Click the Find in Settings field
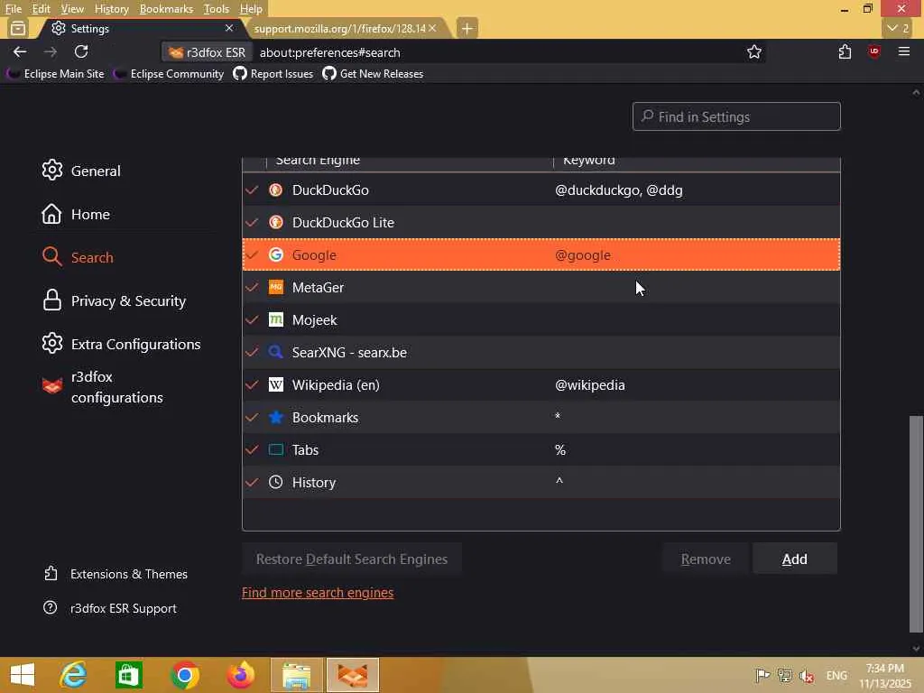This screenshot has width=924, height=693. pyautogui.click(x=736, y=116)
